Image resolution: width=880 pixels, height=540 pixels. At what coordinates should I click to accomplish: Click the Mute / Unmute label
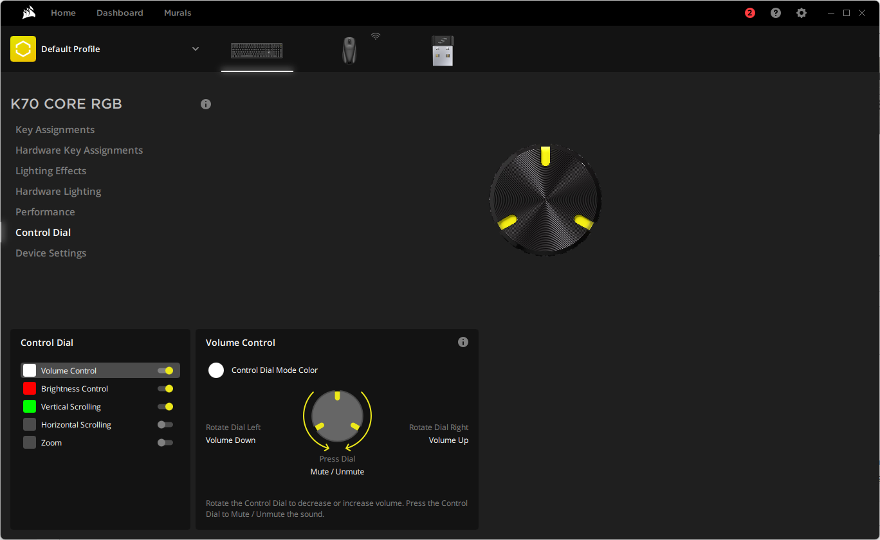(x=338, y=472)
